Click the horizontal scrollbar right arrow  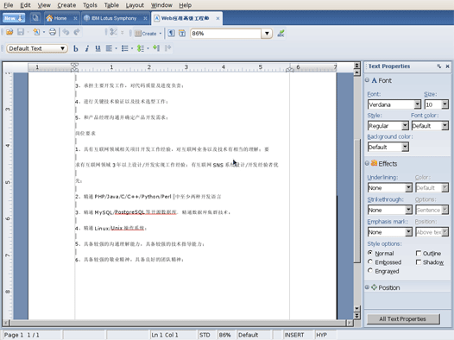pos(350,323)
